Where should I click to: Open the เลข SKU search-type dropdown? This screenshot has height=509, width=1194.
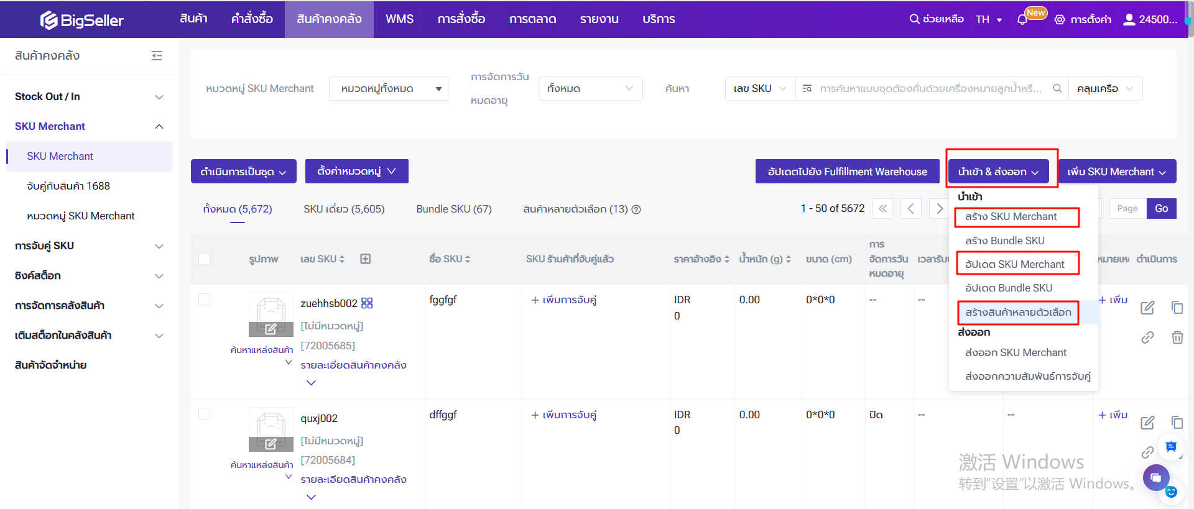[759, 89]
